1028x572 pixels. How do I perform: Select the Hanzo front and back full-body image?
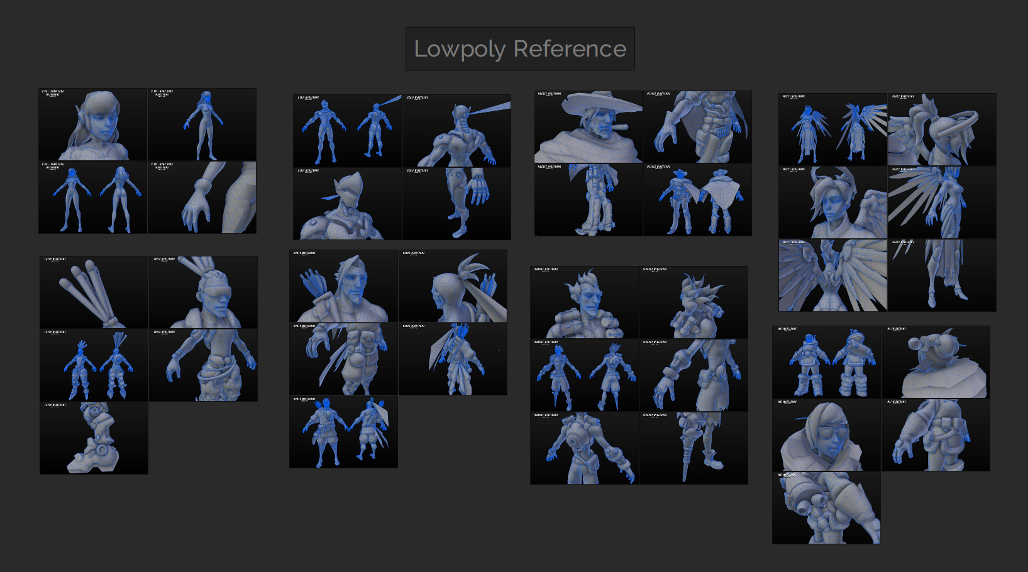tap(344, 432)
